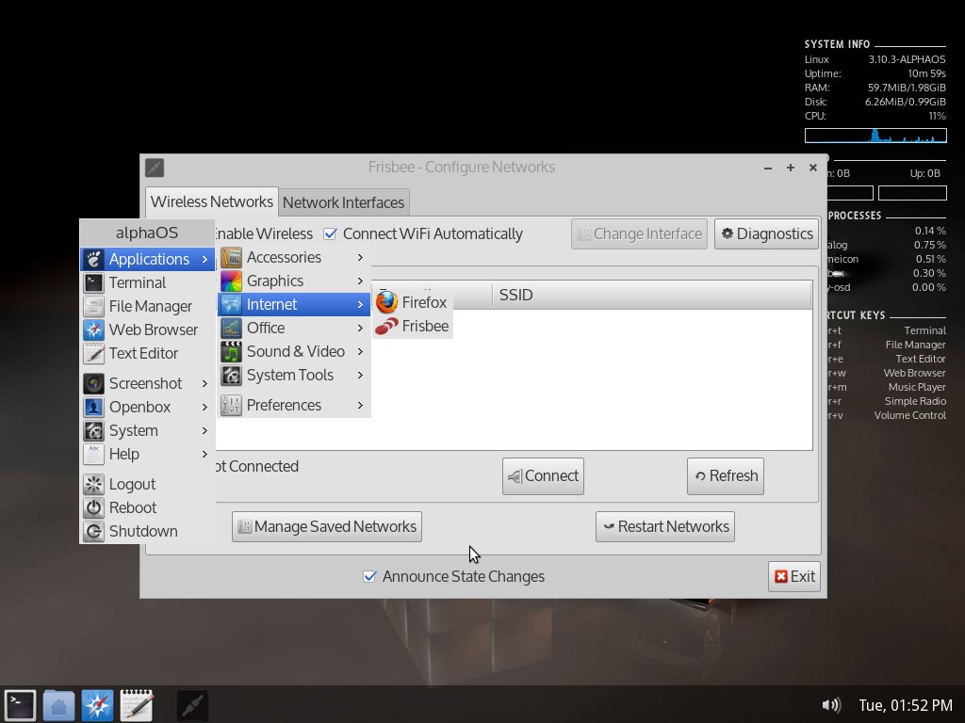Image resolution: width=965 pixels, height=723 pixels.
Task: Expand Screenshot submenu arrow
Action: (204, 384)
